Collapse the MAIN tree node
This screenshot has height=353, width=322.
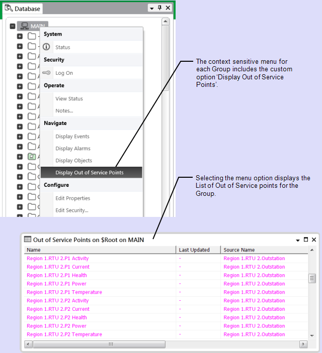13,26
